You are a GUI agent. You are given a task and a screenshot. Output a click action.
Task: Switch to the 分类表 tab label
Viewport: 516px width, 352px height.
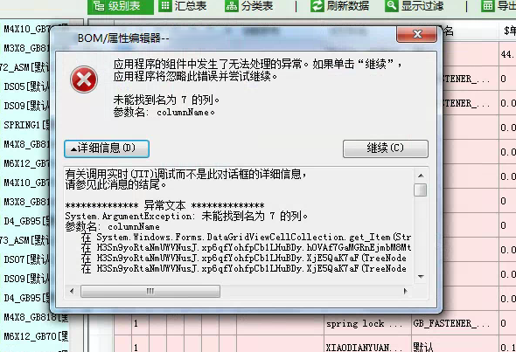[257, 6]
